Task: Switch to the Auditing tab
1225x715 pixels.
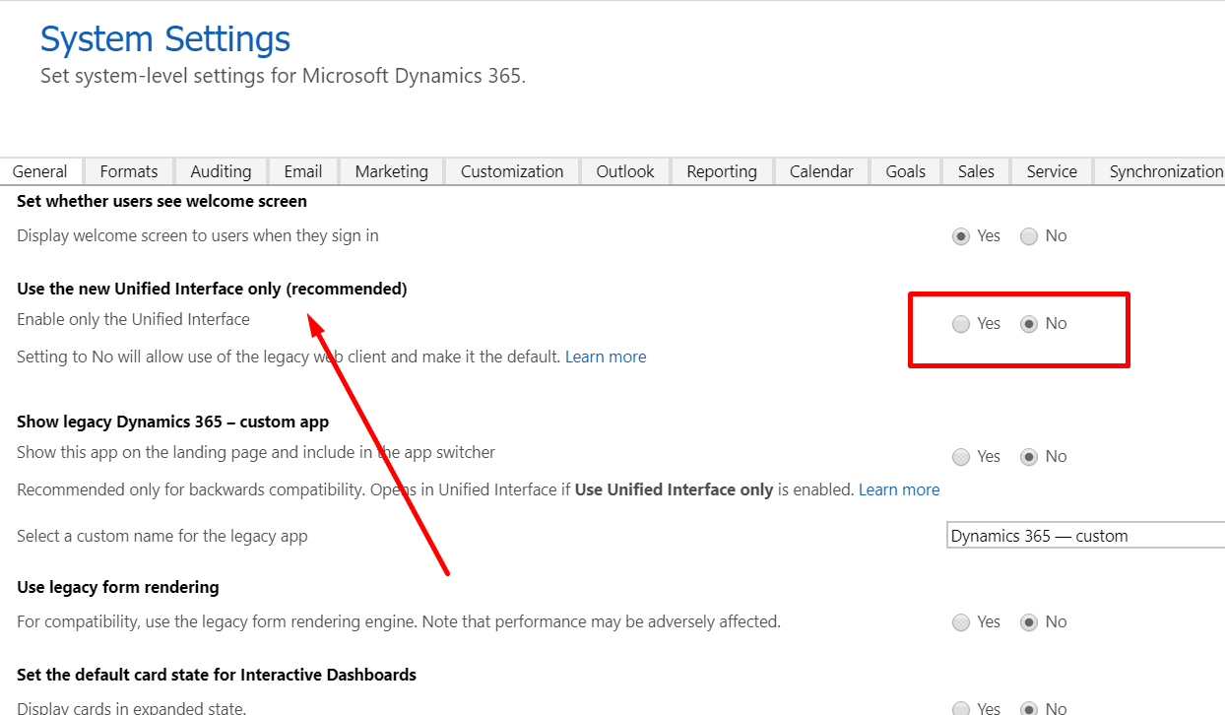Action: click(x=221, y=171)
